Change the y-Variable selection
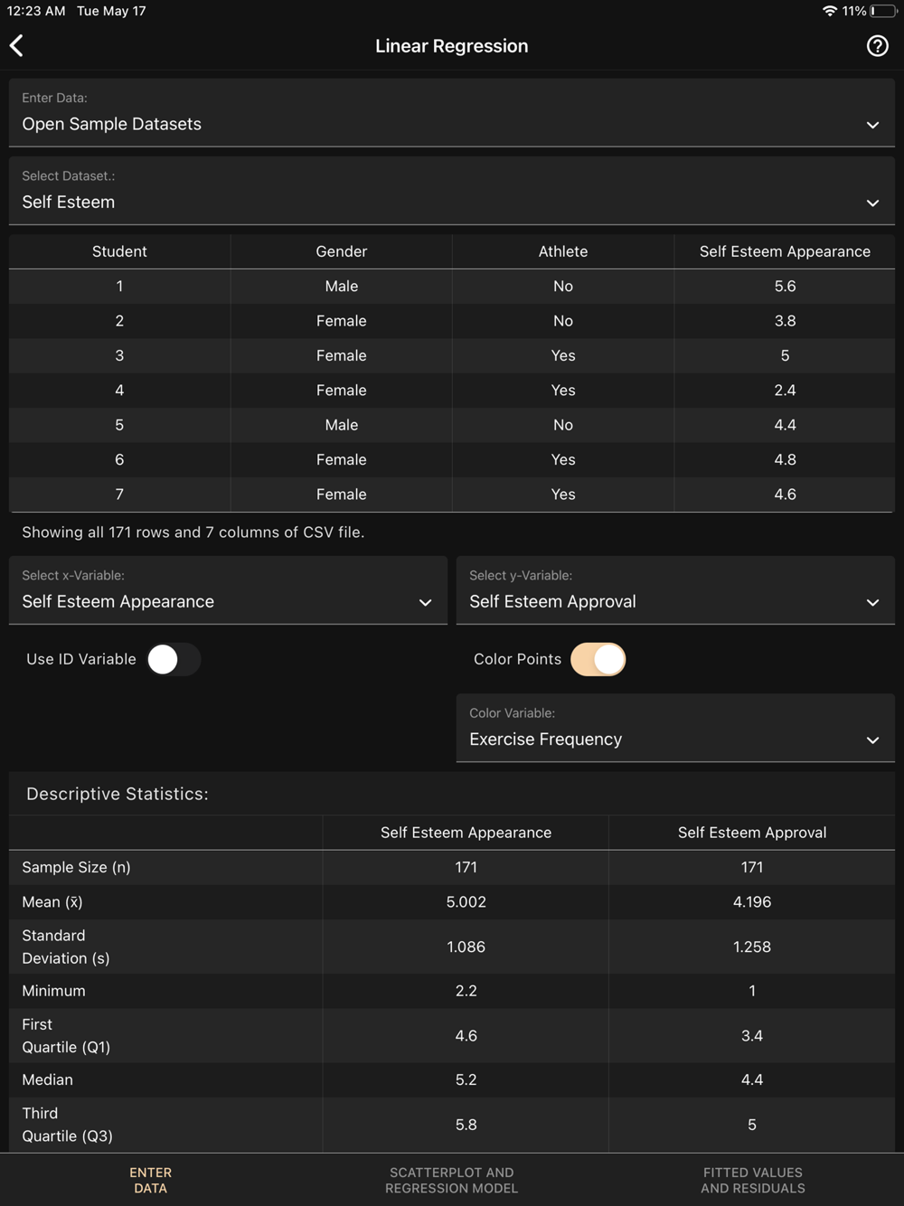The width and height of the screenshot is (904, 1206). click(675, 590)
